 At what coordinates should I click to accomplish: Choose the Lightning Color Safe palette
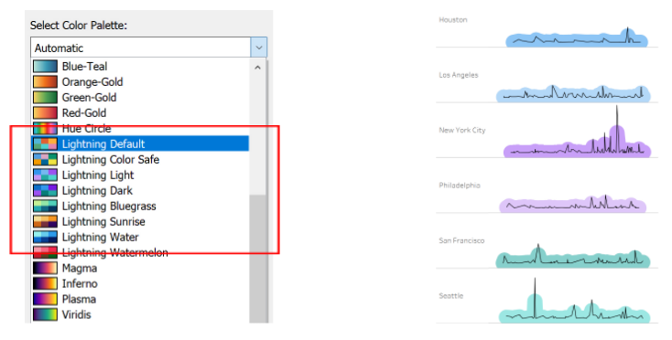(x=140, y=160)
